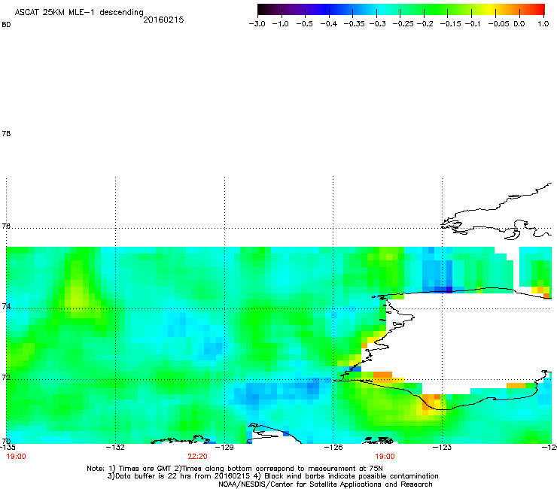Click the latitude label 78

[6, 133]
